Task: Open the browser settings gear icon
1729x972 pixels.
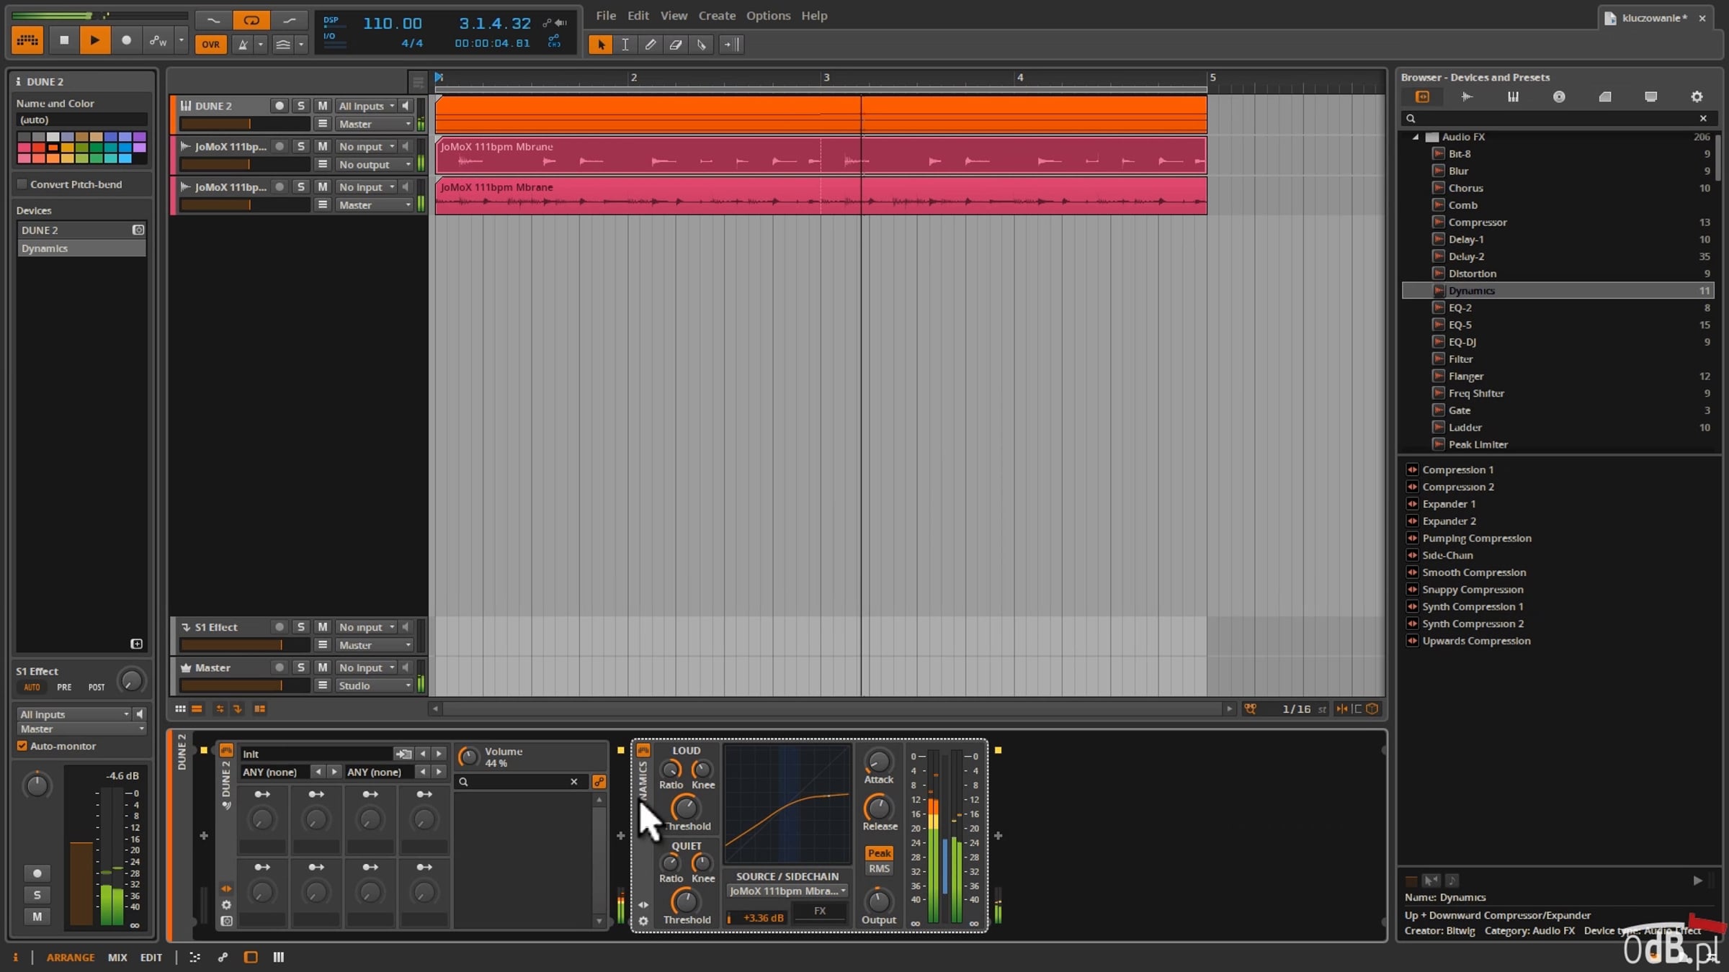Action: [1697, 96]
